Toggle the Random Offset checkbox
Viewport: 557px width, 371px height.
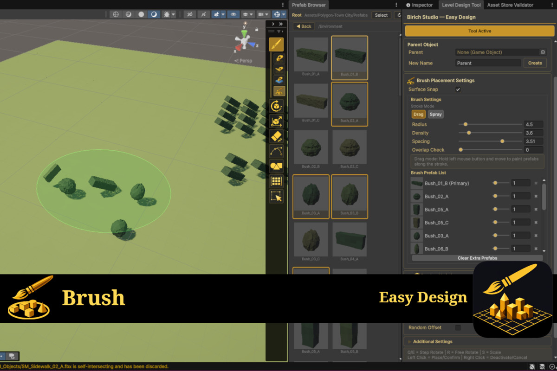click(458, 327)
